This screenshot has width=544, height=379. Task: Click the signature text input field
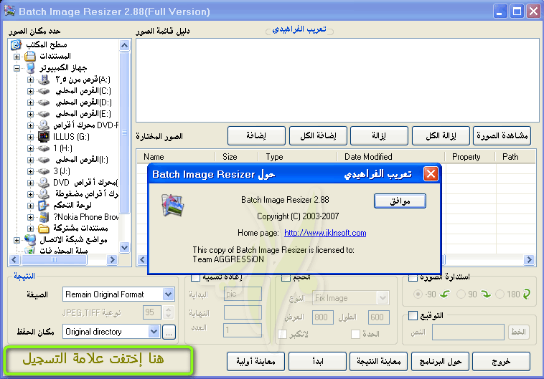pos(468,332)
